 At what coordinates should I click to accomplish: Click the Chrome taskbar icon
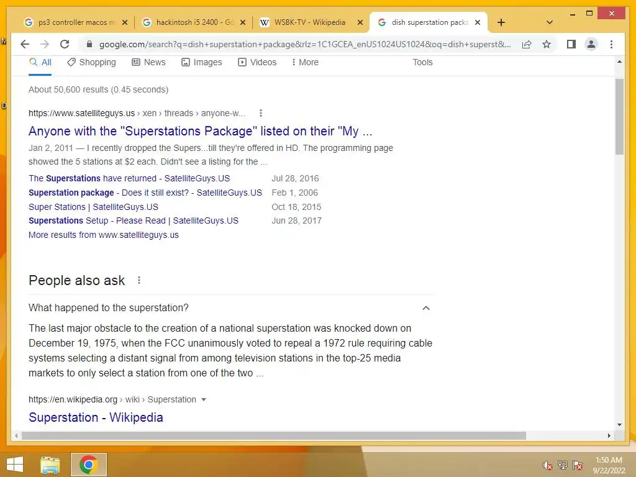[x=88, y=465]
